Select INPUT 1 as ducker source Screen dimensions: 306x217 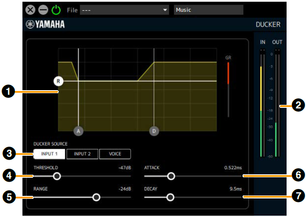coord(49,154)
